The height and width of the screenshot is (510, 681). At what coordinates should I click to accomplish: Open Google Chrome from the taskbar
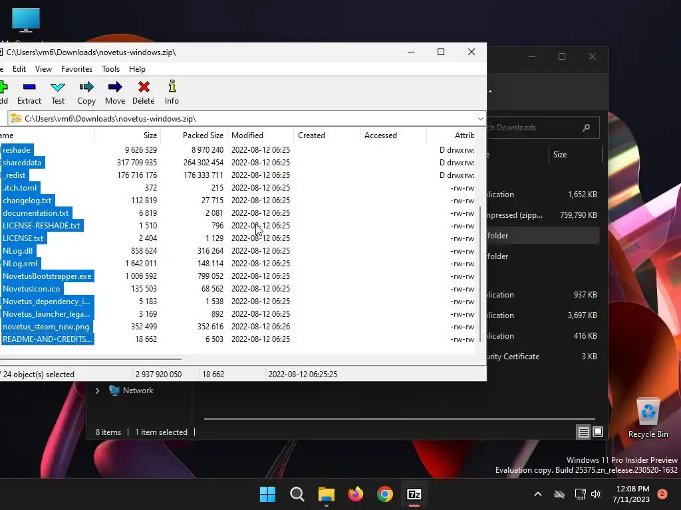(385, 494)
